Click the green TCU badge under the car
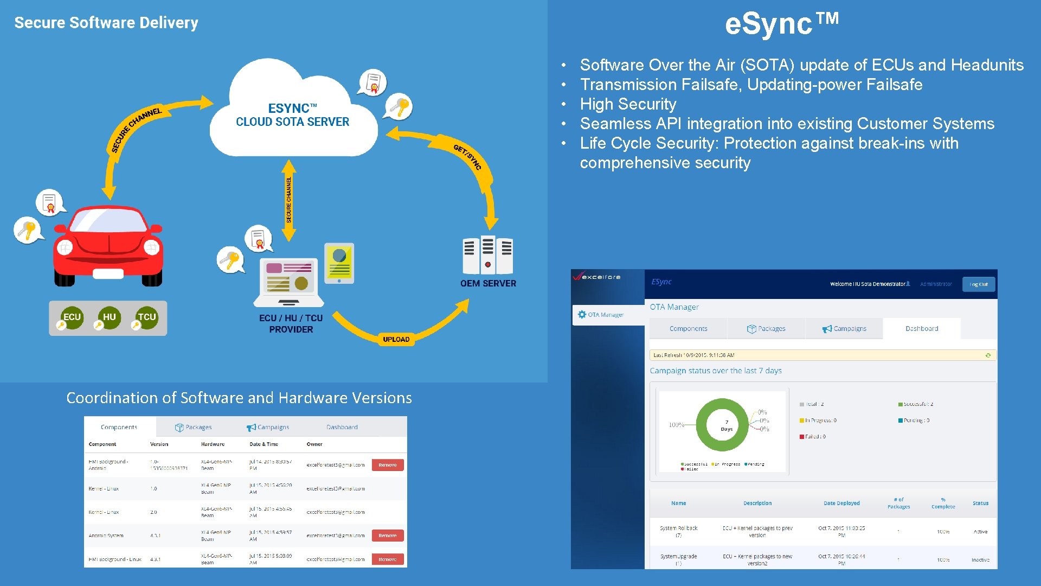Viewport: 1041px width, 586px height. click(146, 317)
